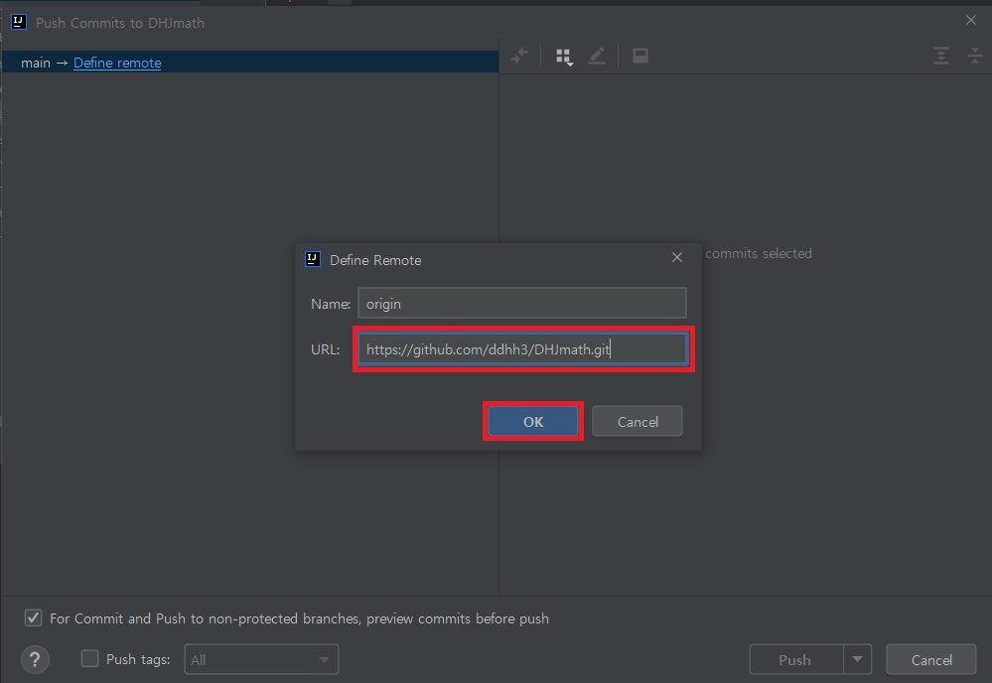Click the remote Name field containing origin
992x683 pixels.
coord(522,303)
